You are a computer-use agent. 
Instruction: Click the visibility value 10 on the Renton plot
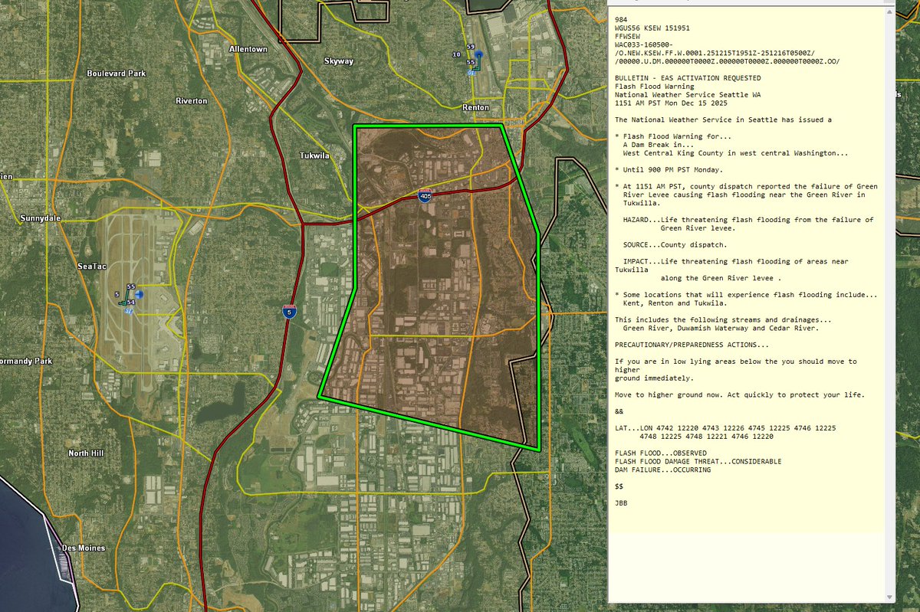point(456,54)
